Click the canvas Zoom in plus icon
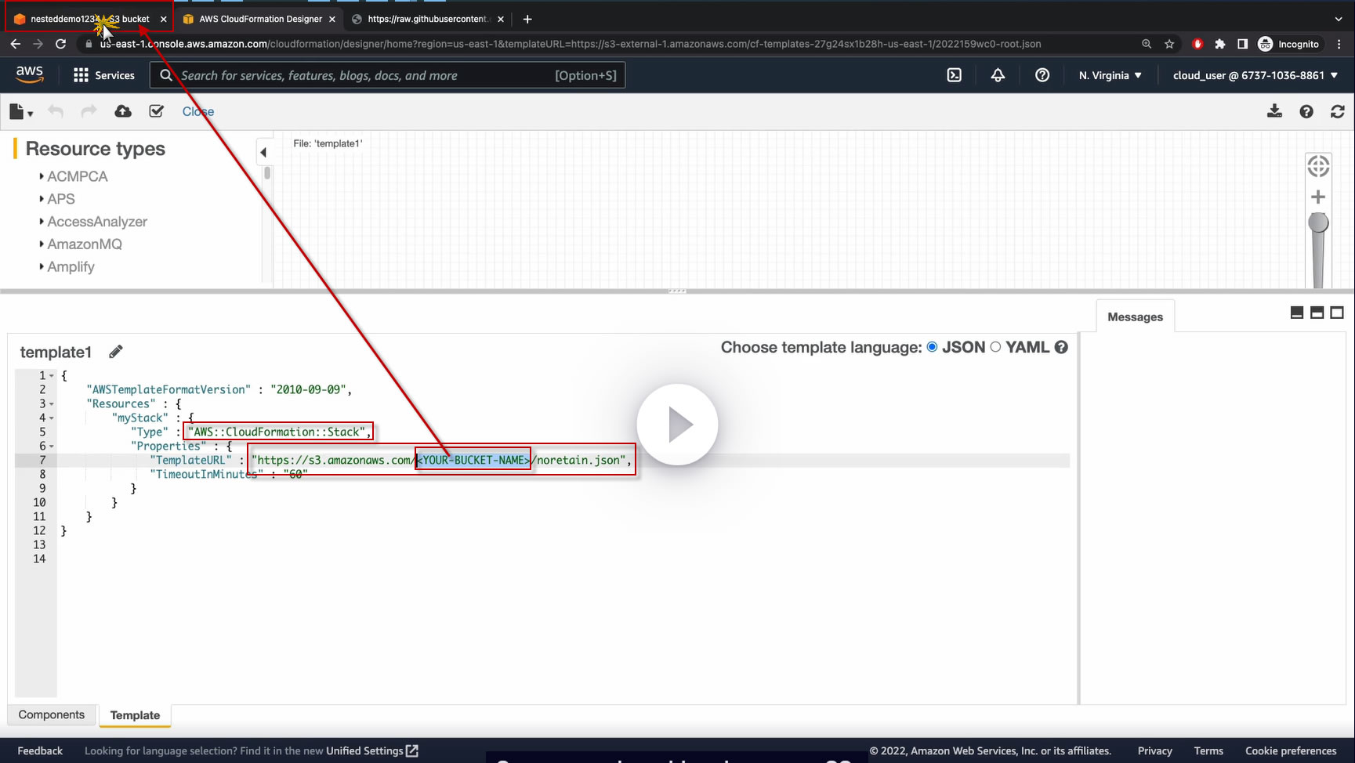Viewport: 1355px width, 763px height. tap(1318, 197)
